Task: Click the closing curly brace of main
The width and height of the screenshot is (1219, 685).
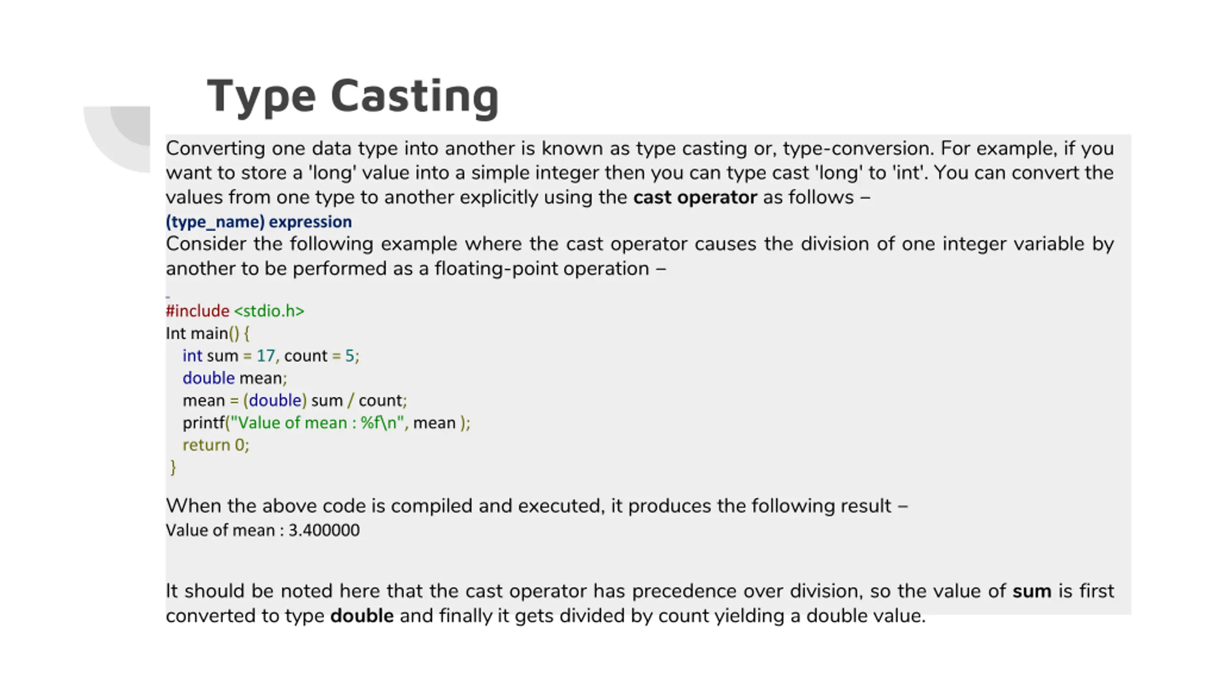Action: pyautogui.click(x=173, y=467)
